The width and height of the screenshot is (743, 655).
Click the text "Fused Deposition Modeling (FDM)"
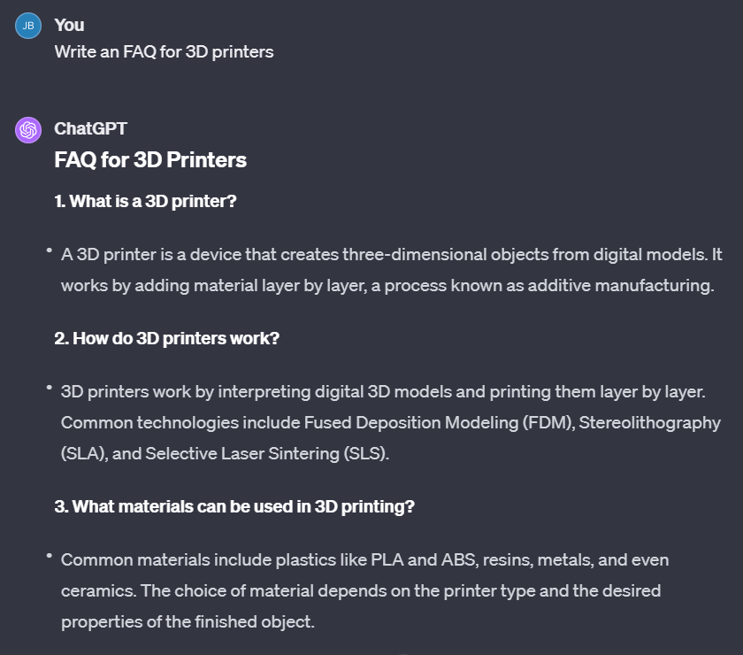pyautogui.click(x=440, y=422)
